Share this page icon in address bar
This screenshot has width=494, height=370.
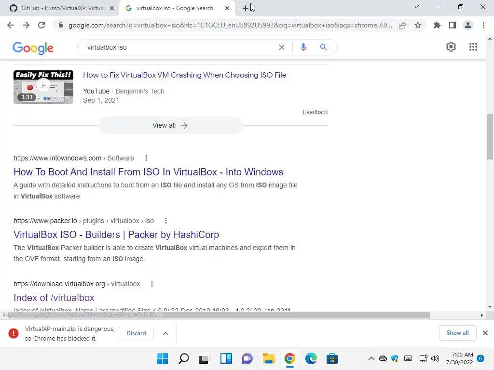(402, 25)
